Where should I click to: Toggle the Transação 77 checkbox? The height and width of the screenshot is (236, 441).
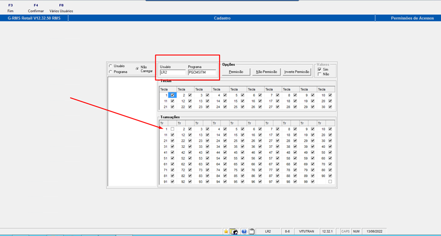coord(278,170)
